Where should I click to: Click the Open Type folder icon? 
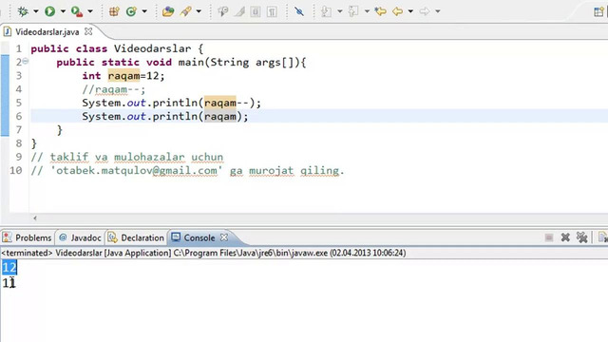pos(168,11)
